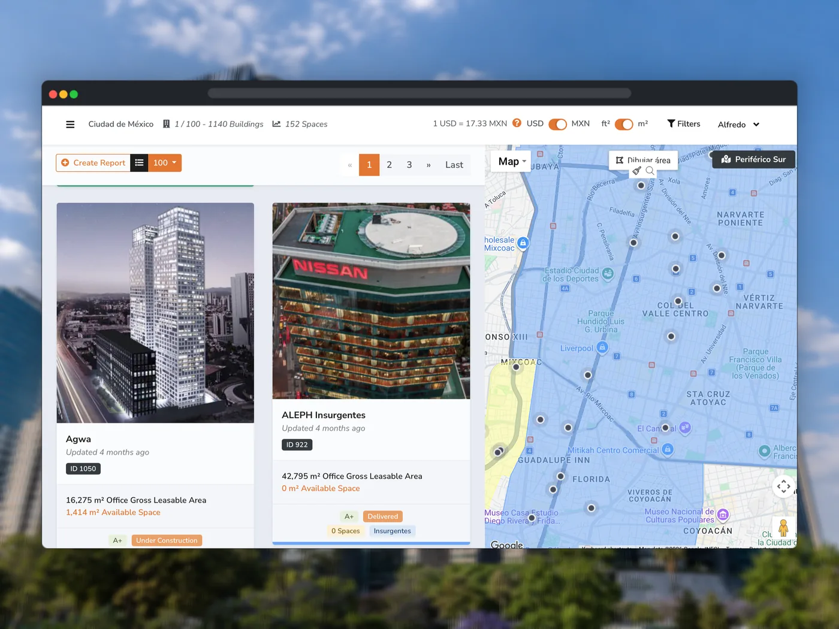This screenshot has width=839, height=629.
Task: Expand the Alfredo user menu
Action: click(738, 125)
